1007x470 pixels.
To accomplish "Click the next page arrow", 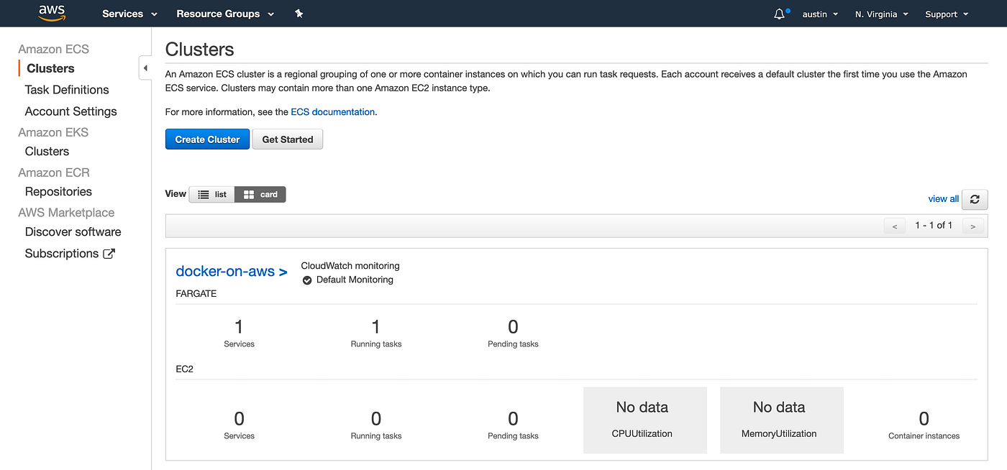I will point(972,225).
